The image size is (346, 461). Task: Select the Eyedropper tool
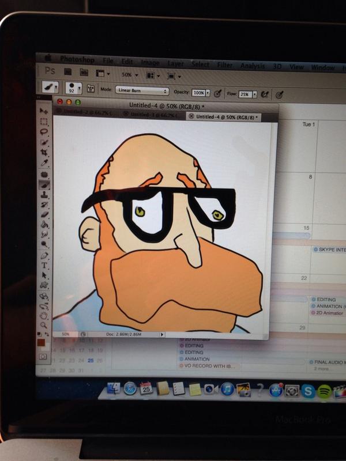click(x=44, y=163)
